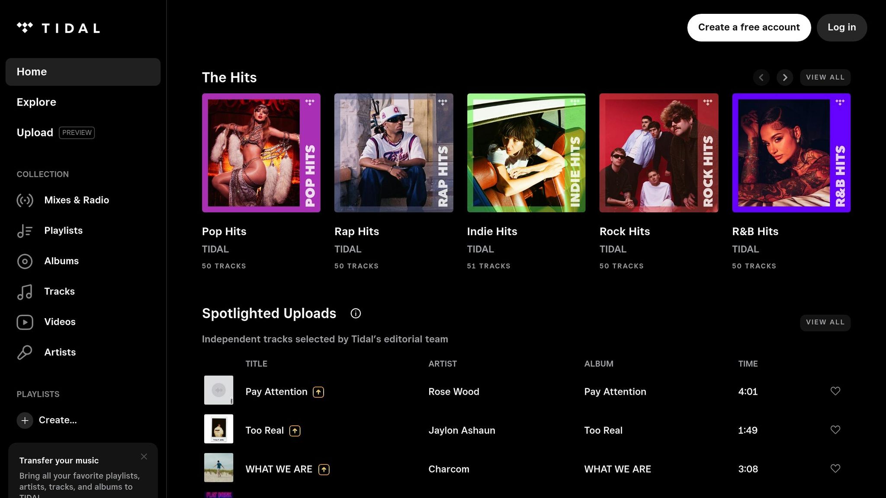The image size is (886, 498).
Task: Open the Albums section icon
Action: 25,261
